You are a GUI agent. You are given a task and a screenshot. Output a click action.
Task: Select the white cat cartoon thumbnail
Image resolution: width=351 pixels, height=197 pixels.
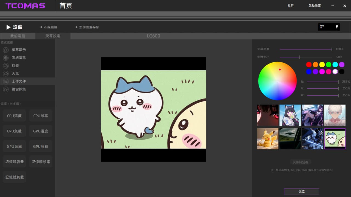tap(335, 139)
